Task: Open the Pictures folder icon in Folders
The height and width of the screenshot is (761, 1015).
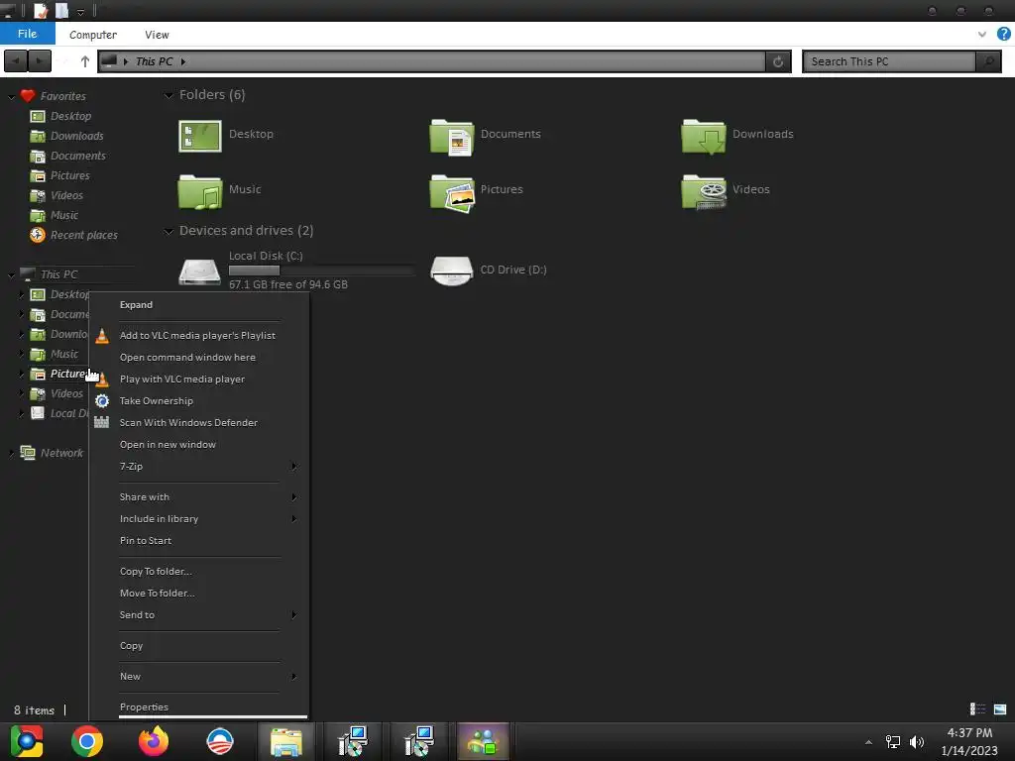Action: [452, 192]
